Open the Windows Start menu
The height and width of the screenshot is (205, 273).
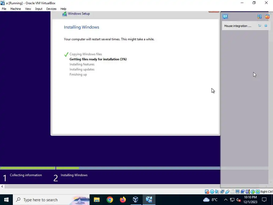6,200
